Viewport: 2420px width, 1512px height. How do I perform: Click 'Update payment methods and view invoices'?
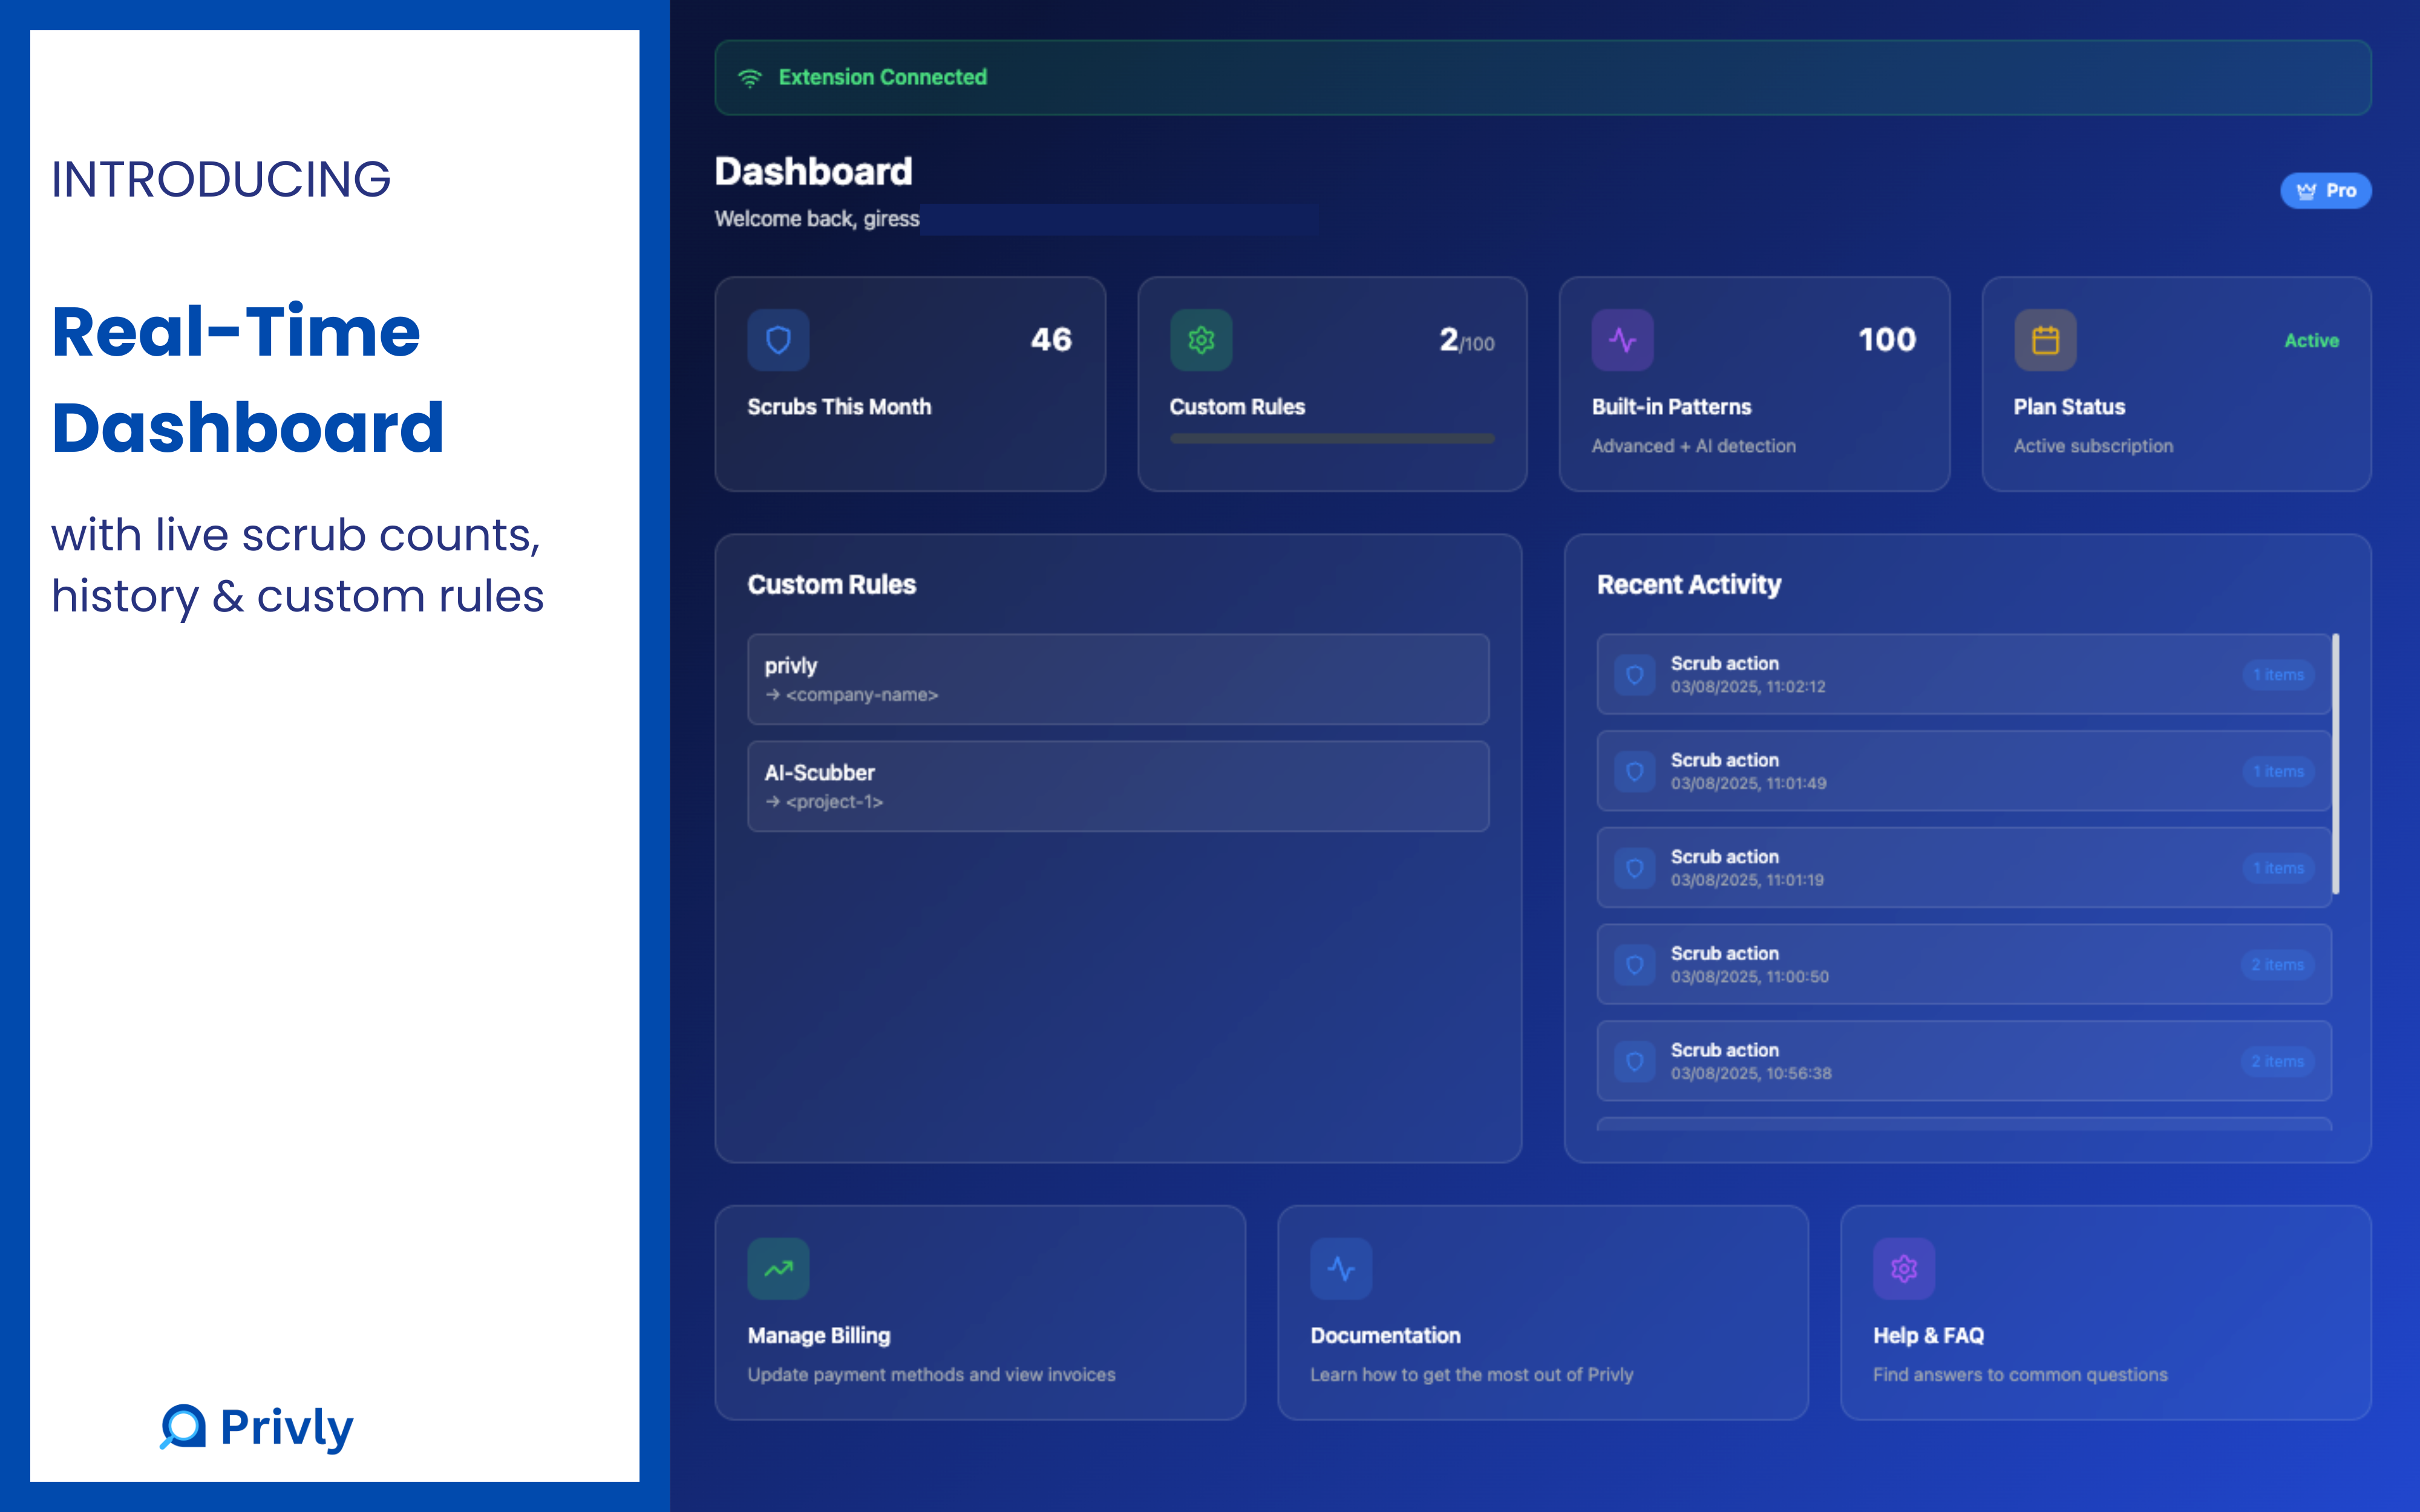click(931, 1375)
